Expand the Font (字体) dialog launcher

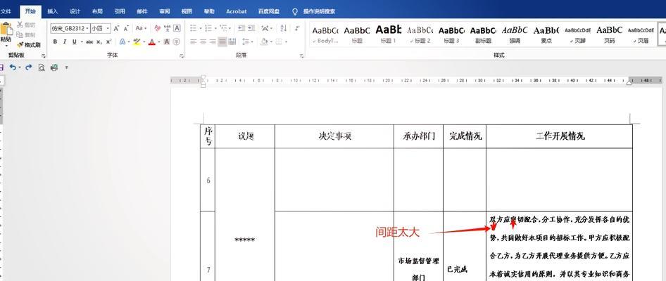pos(182,56)
